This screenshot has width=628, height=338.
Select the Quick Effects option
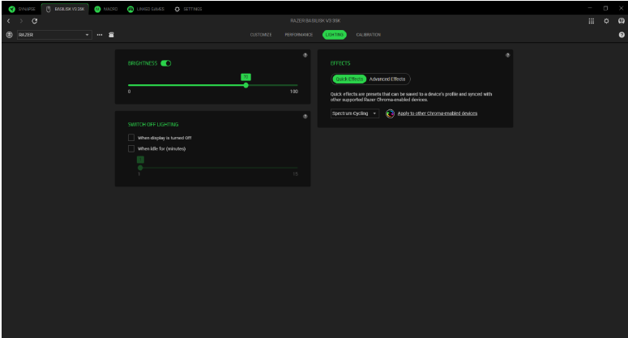pos(349,79)
